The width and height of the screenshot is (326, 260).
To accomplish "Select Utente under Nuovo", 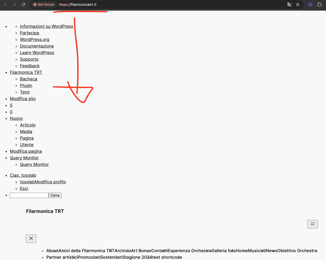I will 27,145.
